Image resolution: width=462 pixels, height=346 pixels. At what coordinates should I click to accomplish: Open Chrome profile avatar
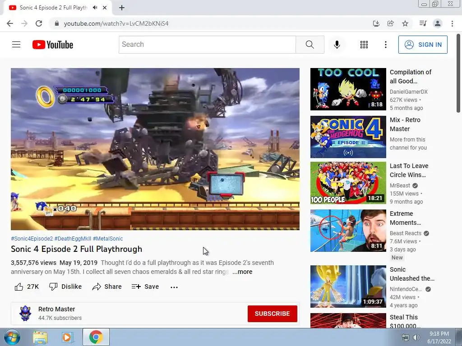pos(438,23)
